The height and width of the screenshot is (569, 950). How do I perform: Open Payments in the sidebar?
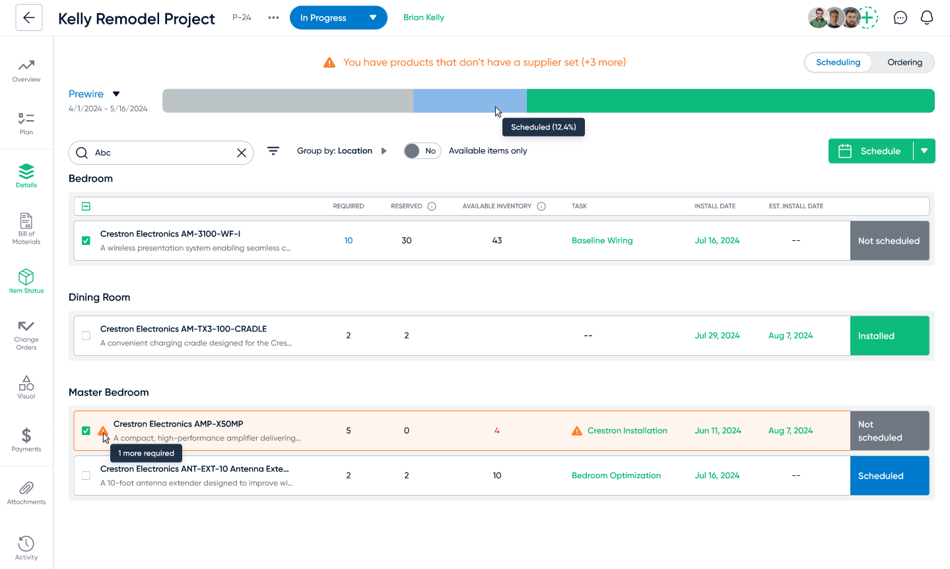26,440
